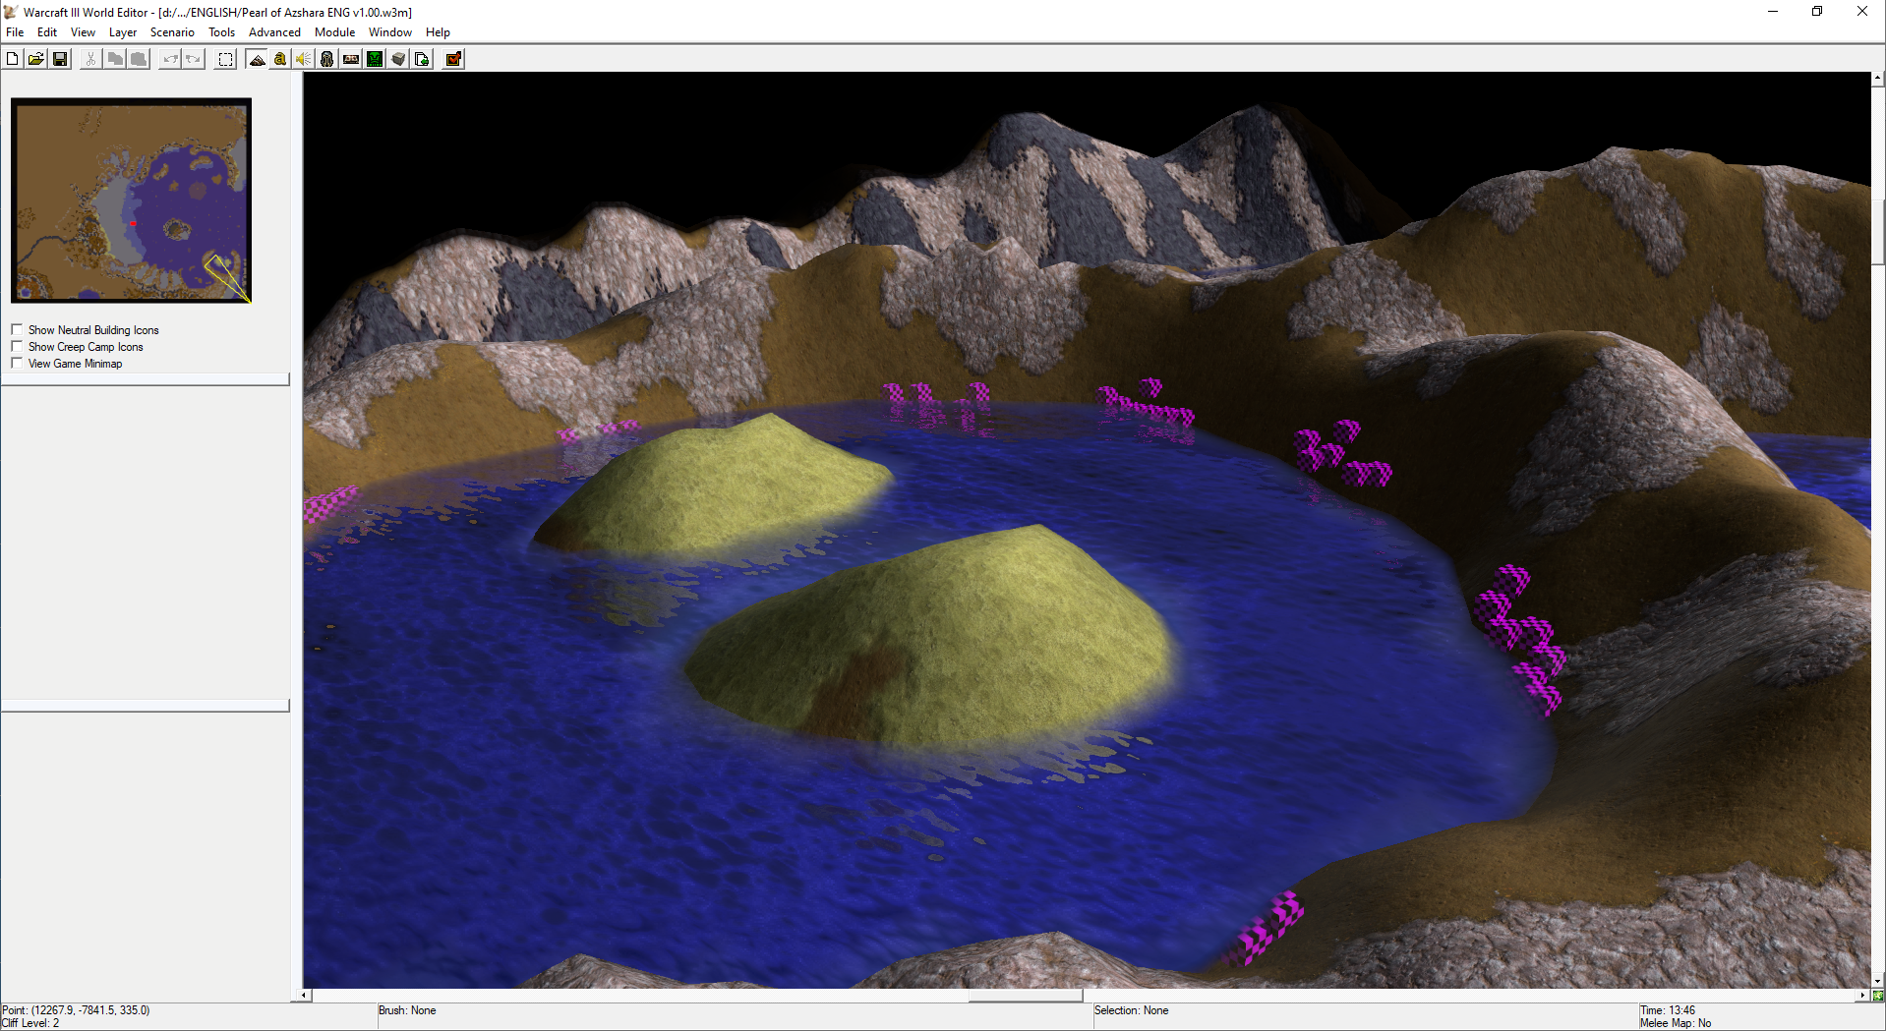Viewport: 1886px width, 1031px height.
Task: Open the Tools menu
Action: (x=221, y=32)
